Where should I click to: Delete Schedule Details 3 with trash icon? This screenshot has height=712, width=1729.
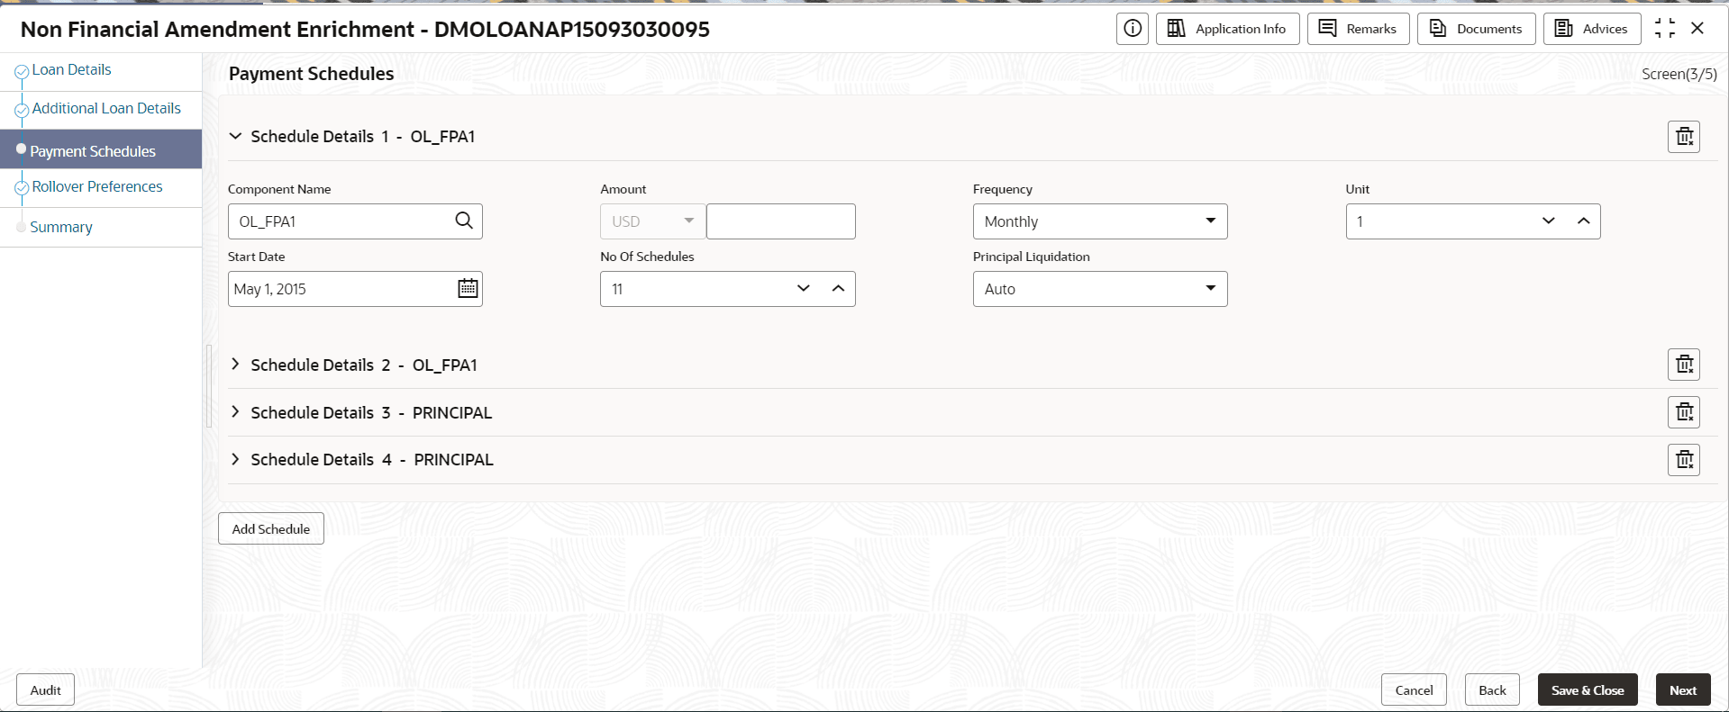[1684, 412]
